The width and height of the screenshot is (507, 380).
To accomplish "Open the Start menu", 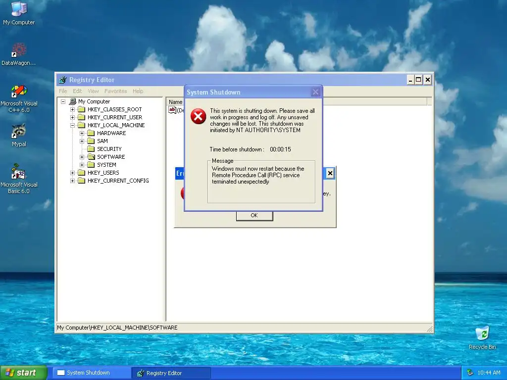I will click(23, 373).
